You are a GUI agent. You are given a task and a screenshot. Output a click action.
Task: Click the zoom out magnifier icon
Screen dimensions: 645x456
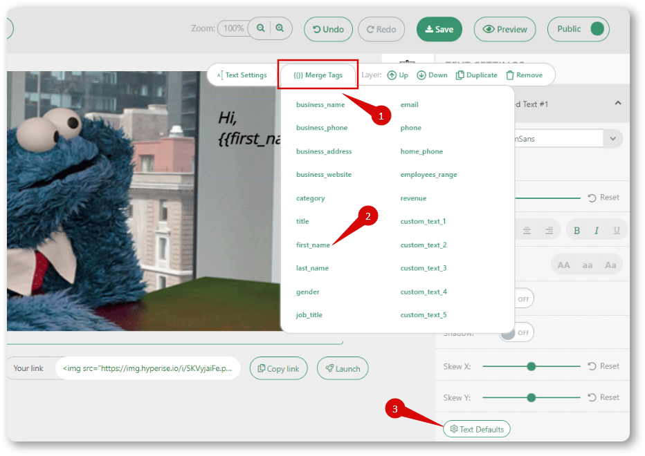[x=260, y=28]
